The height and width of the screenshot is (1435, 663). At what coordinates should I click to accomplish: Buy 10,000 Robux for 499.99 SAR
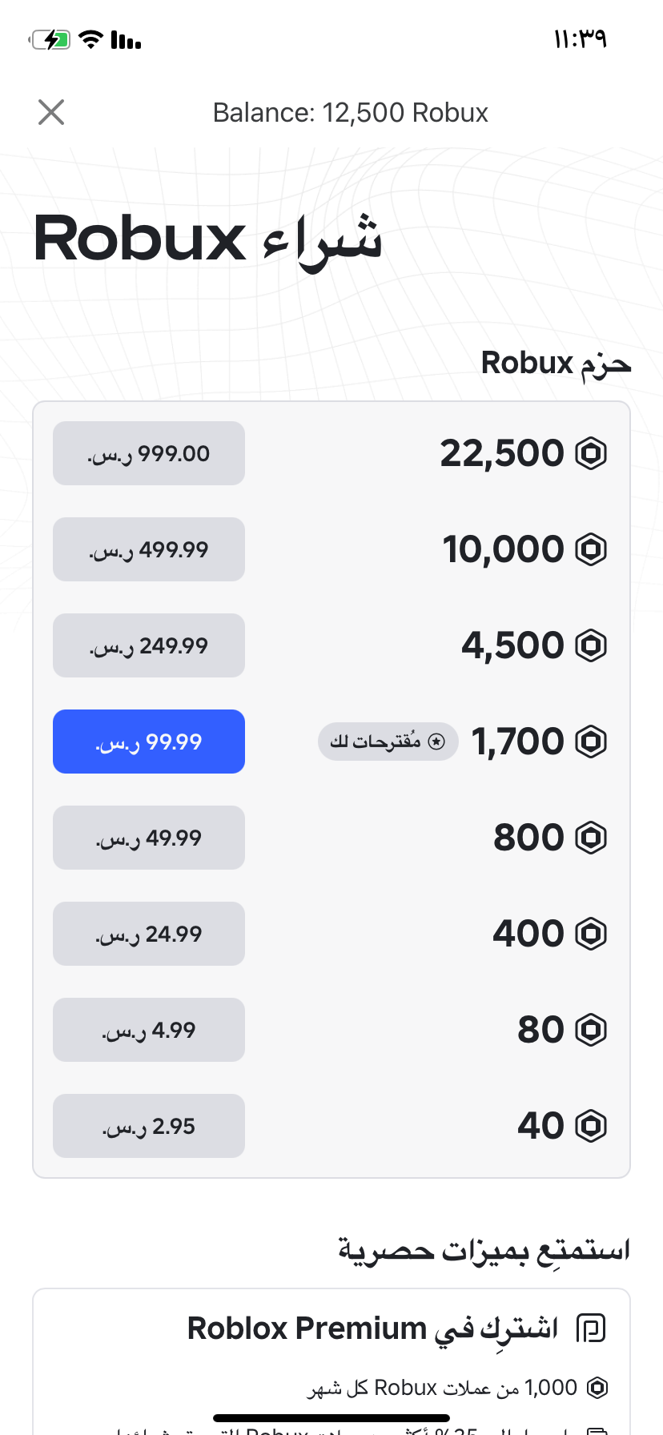[x=149, y=549]
